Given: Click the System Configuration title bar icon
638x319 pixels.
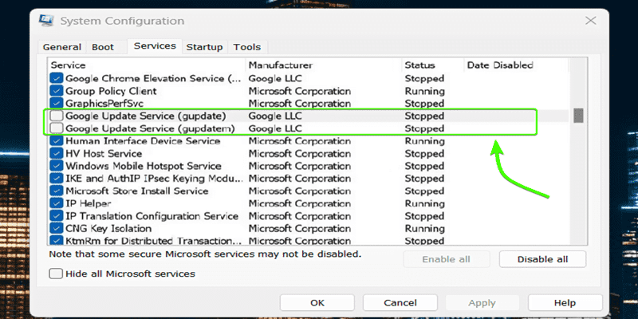Looking at the screenshot, I should 46,20.
